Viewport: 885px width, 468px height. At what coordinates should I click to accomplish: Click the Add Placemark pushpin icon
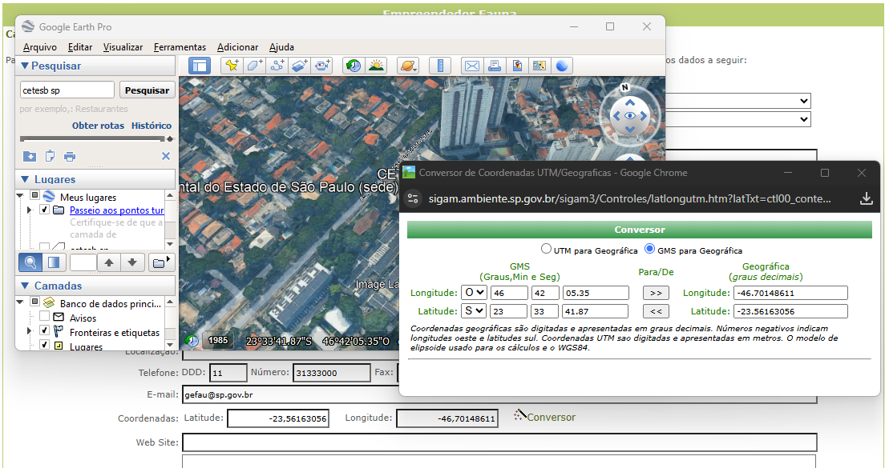pos(232,66)
